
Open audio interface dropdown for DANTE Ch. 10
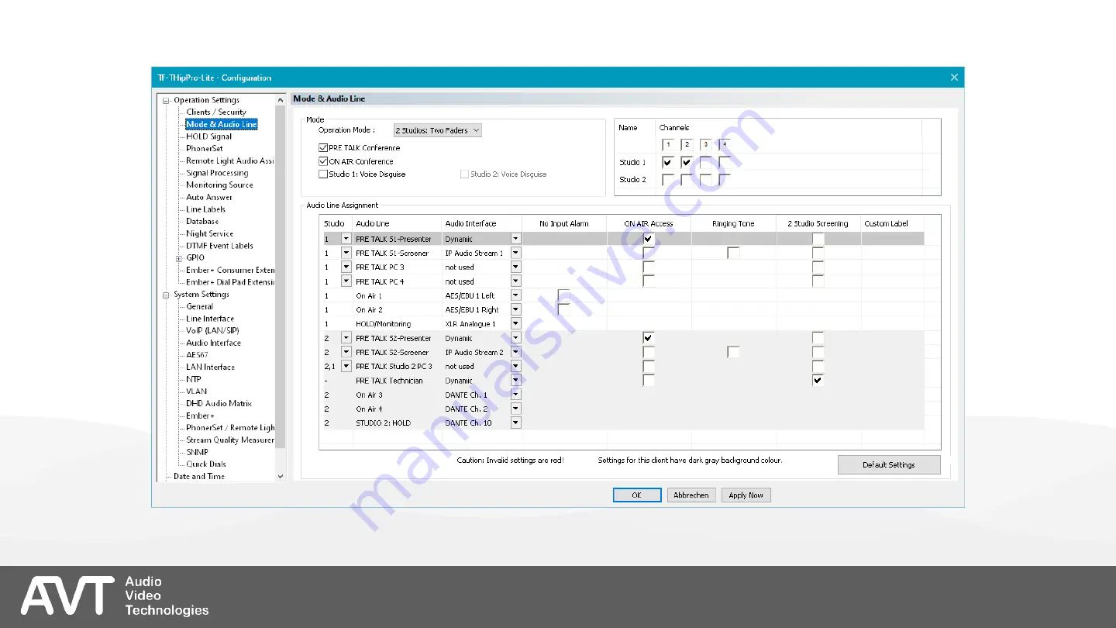(515, 423)
